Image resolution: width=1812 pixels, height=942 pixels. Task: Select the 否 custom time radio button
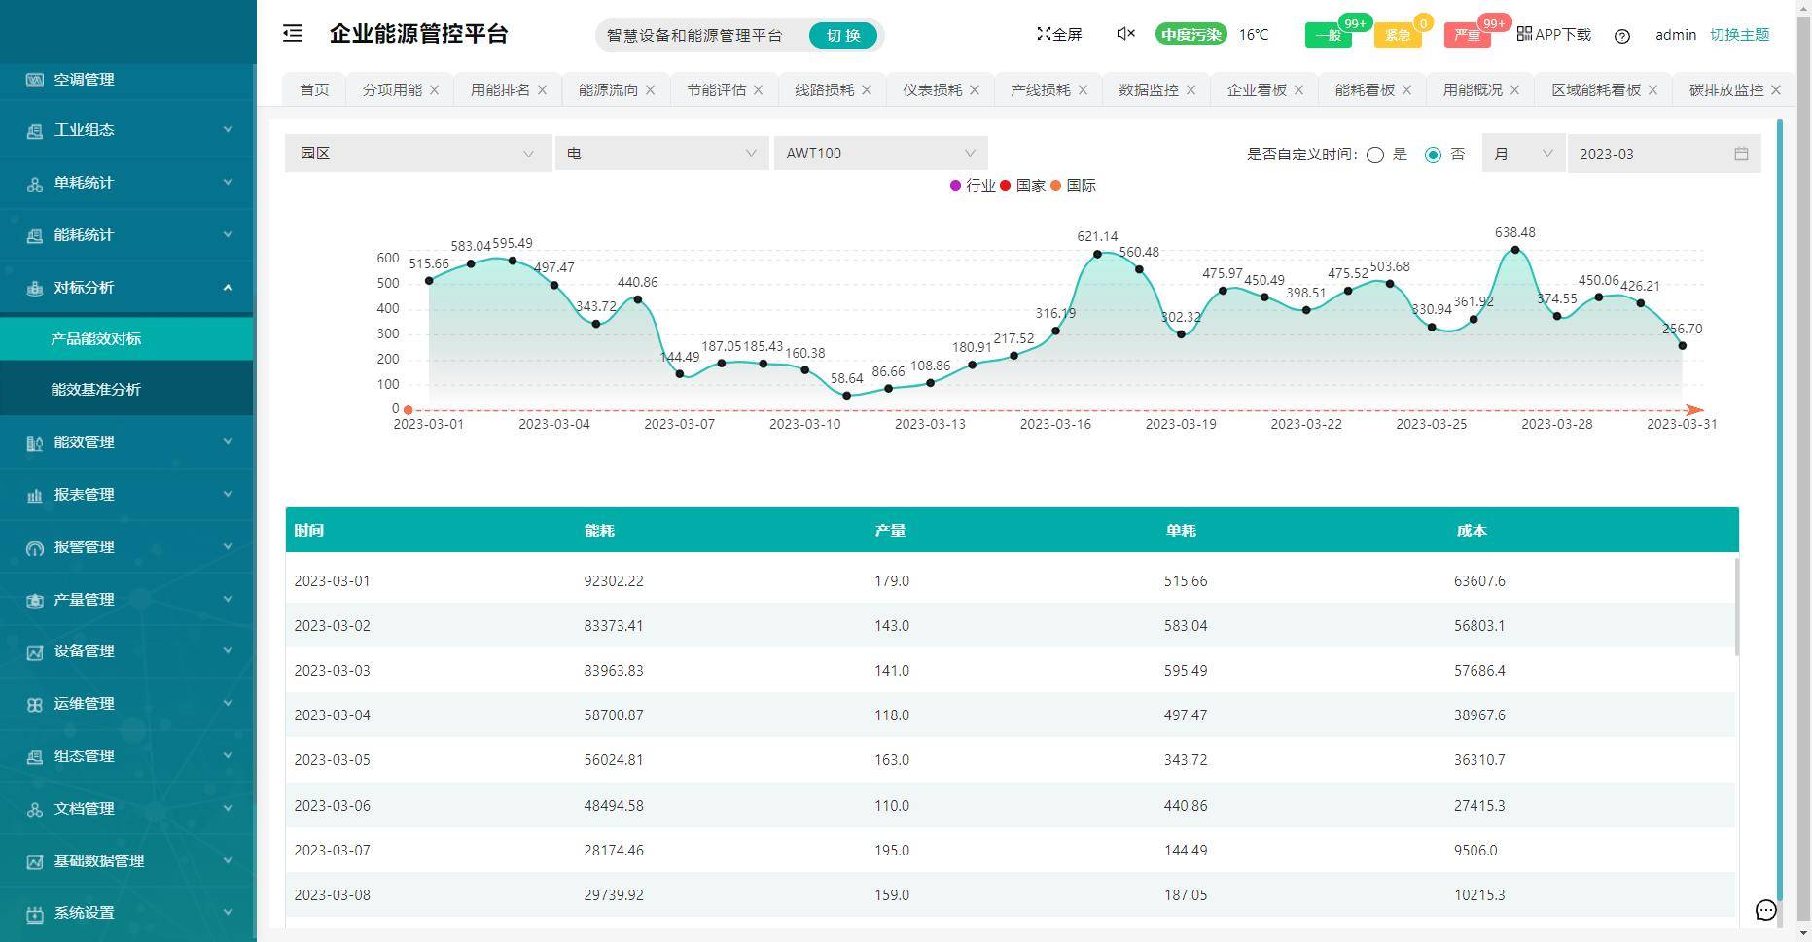click(x=1433, y=155)
